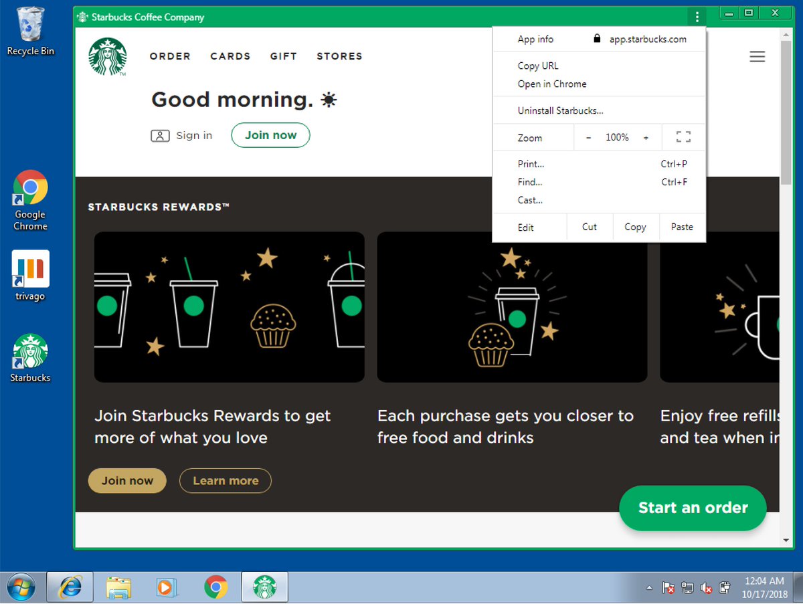The height and width of the screenshot is (604, 803).
Task: Click the free food and drinks card image
Action: tap(512, 307)
